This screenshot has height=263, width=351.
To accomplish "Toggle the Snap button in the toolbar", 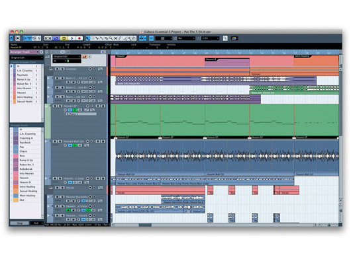I will pos(151,38).
